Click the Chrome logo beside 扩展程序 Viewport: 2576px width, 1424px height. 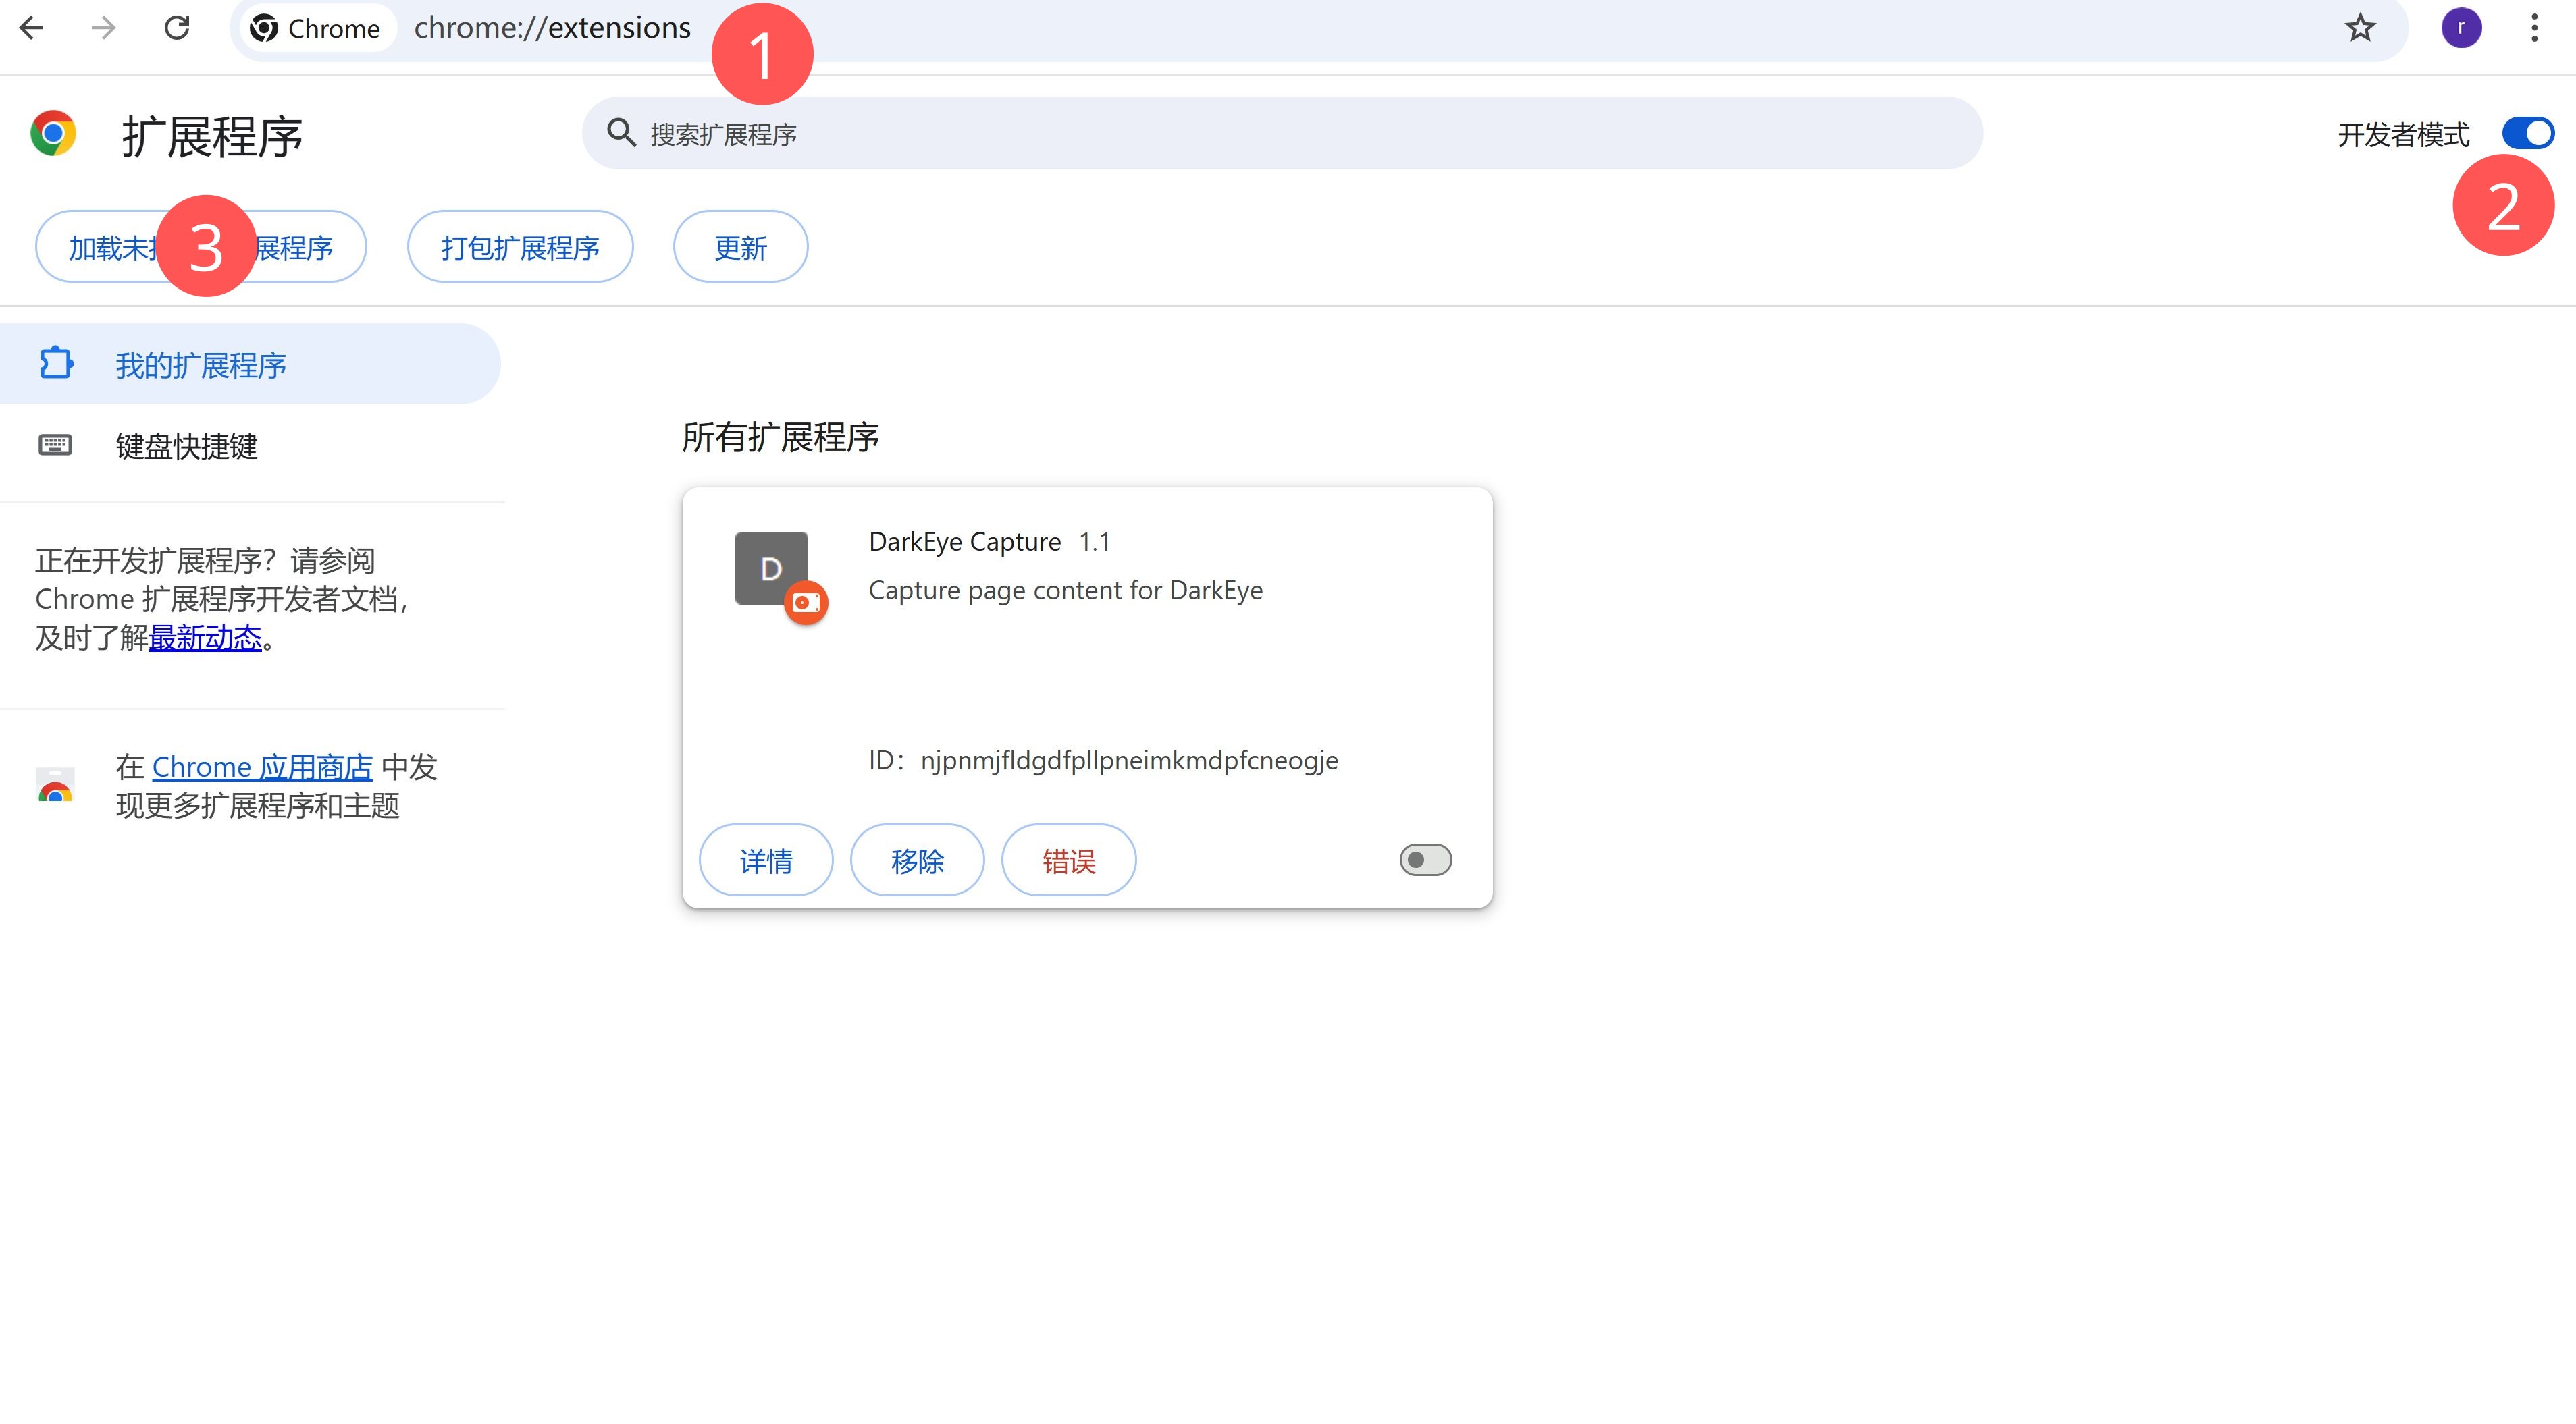[x=53, y=134]
